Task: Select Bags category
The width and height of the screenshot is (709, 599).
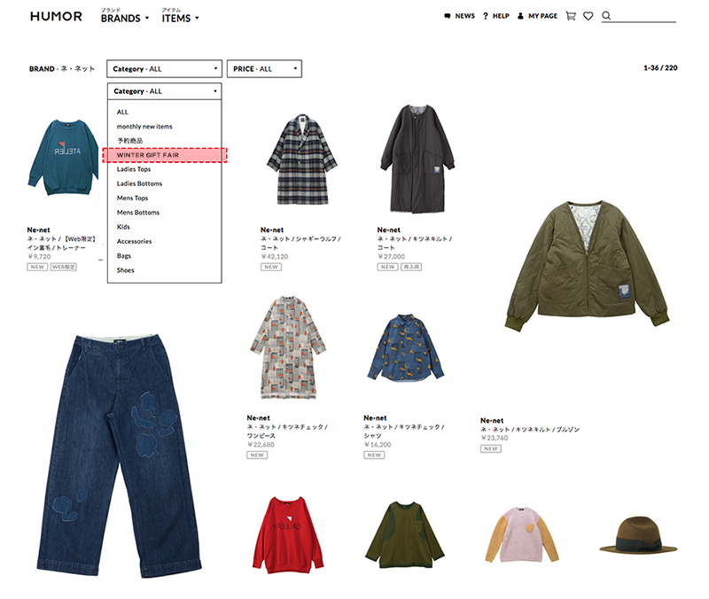Action: tap(124, 256)
